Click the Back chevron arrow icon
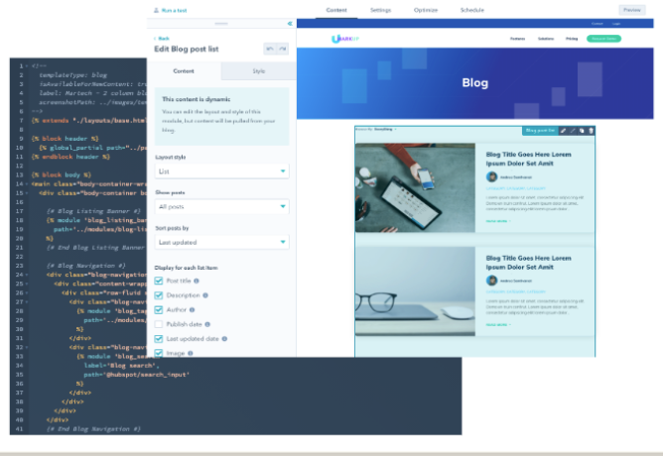Screen dimensions: 663x456 [155, 39]
